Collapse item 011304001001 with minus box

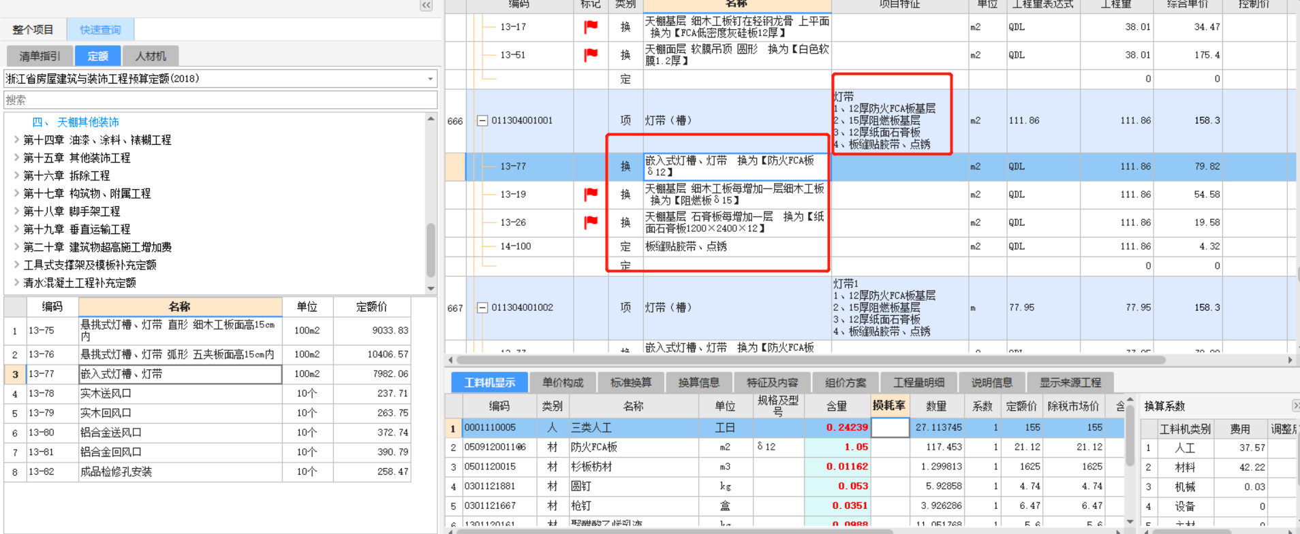[482, 120]
